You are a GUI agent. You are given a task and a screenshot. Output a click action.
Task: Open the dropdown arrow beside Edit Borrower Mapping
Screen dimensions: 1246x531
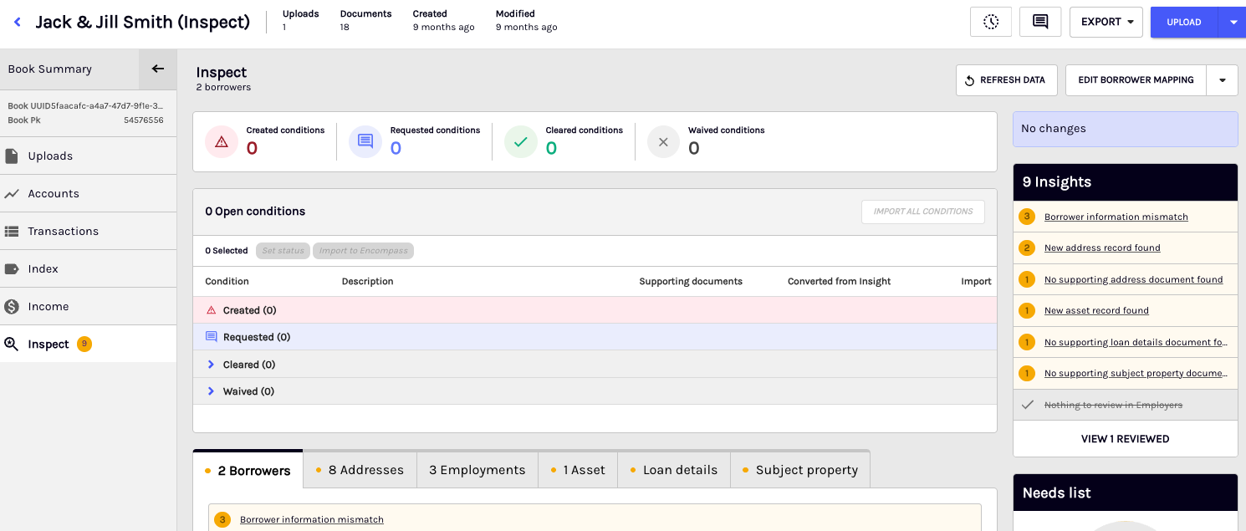(1222, 80)
